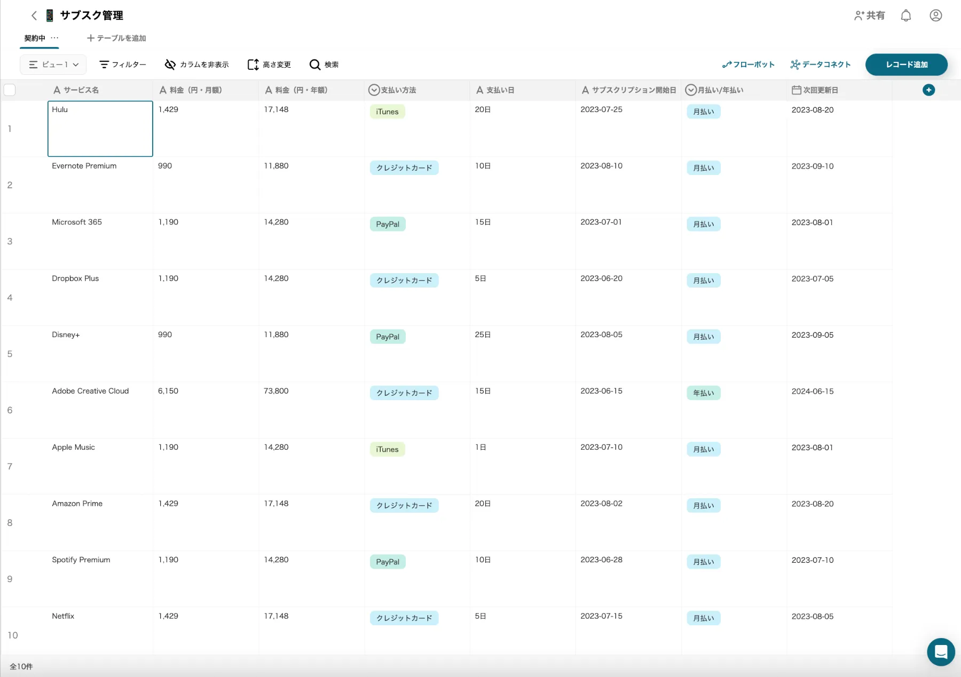Click the 全10件 record count
This screenshot has width=961, height=677.
[x=21, y=666]
